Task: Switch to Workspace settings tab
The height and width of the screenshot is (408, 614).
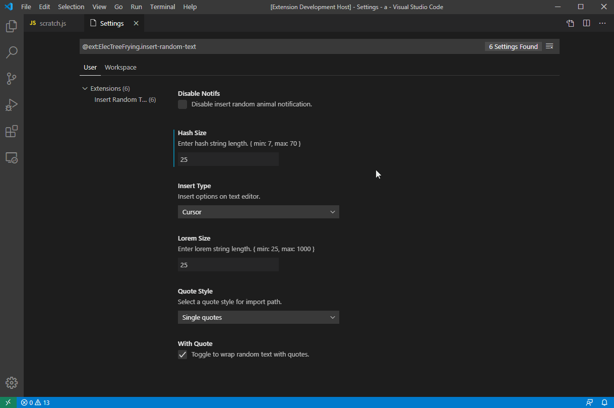Action: (120, 68)
